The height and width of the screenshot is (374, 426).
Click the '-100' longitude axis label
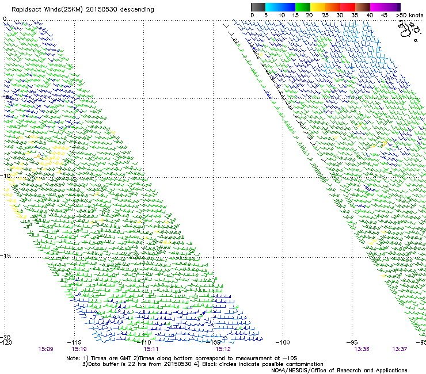(x=283, y=342)
